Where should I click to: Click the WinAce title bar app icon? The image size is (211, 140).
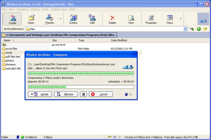pos(3,4)
